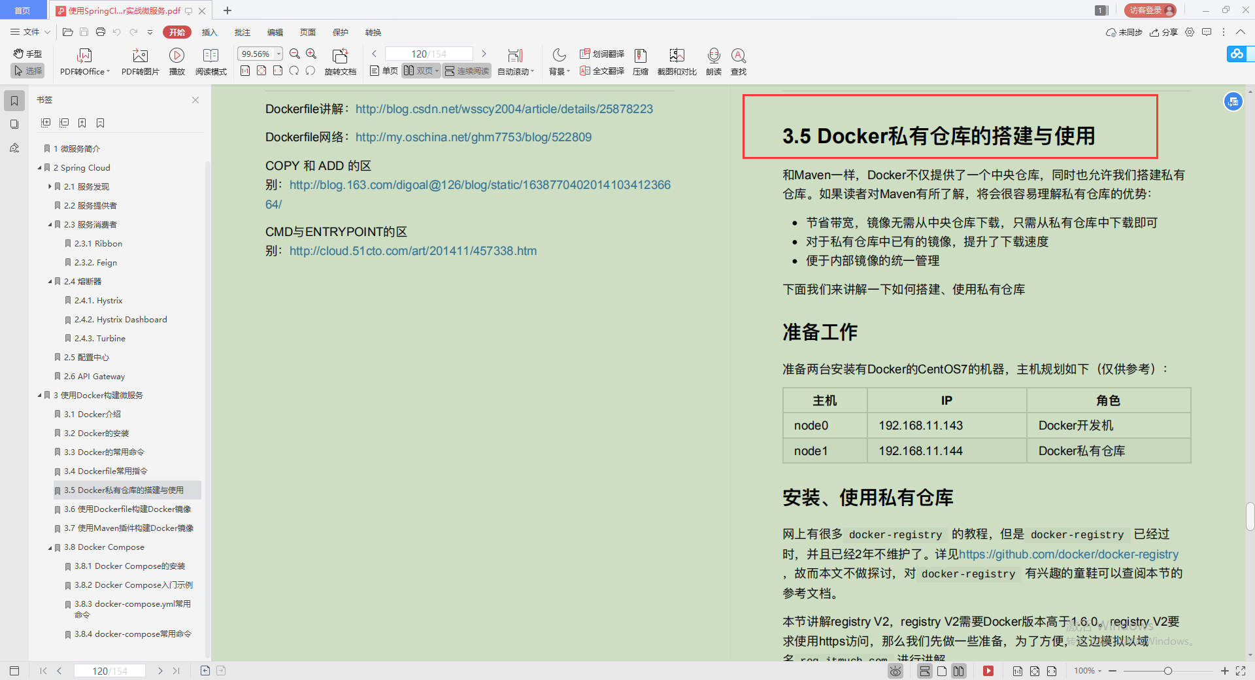Collapse the 2 Spring Cloud bookmark node
The width and height of the screenshot is (1255, 680).
point(39,168)
